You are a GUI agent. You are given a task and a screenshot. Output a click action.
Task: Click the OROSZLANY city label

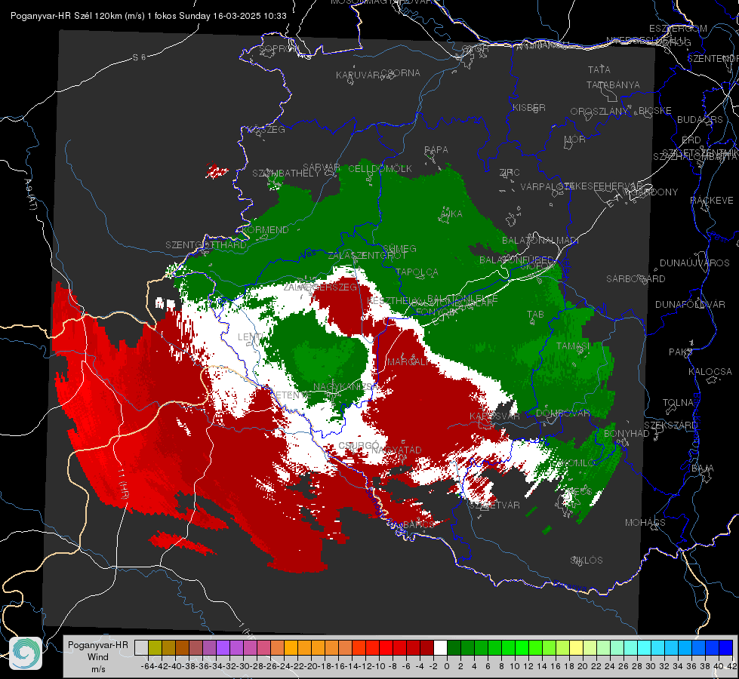point(599,112)
